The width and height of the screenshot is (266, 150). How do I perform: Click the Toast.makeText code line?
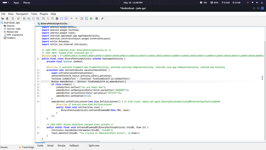coord(96,133)
